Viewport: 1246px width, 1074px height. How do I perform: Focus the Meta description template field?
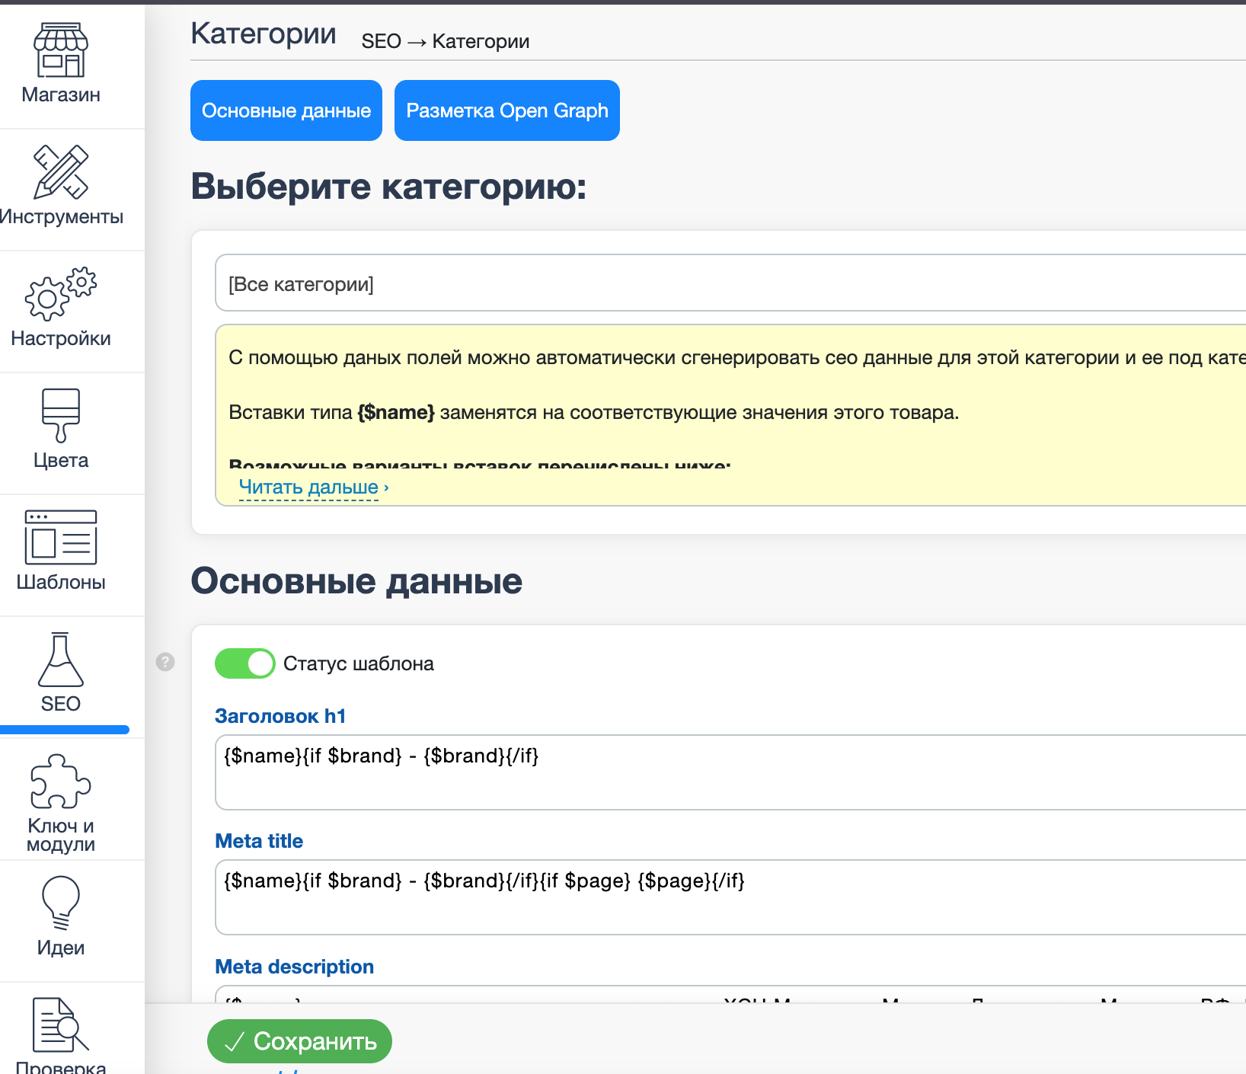730,995
